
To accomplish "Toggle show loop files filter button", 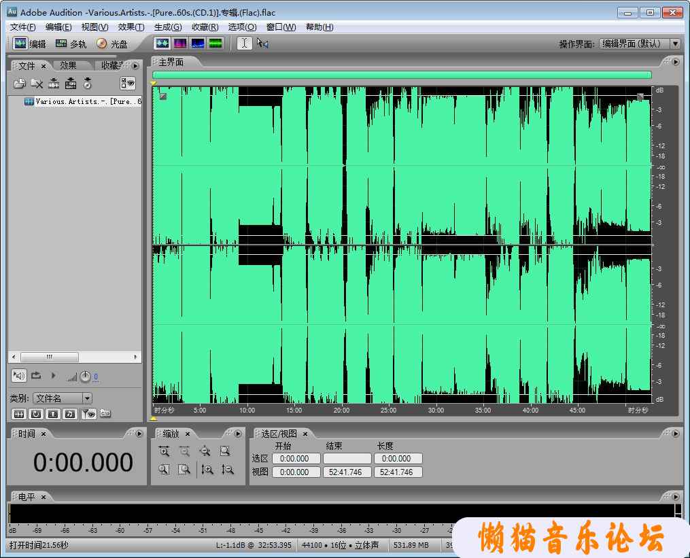I will click(36, 414).
